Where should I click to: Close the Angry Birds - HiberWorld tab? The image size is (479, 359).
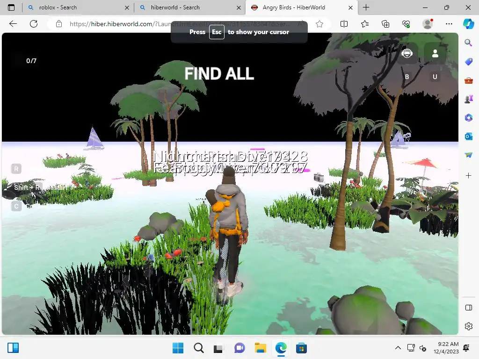click(x=351, y=7)
